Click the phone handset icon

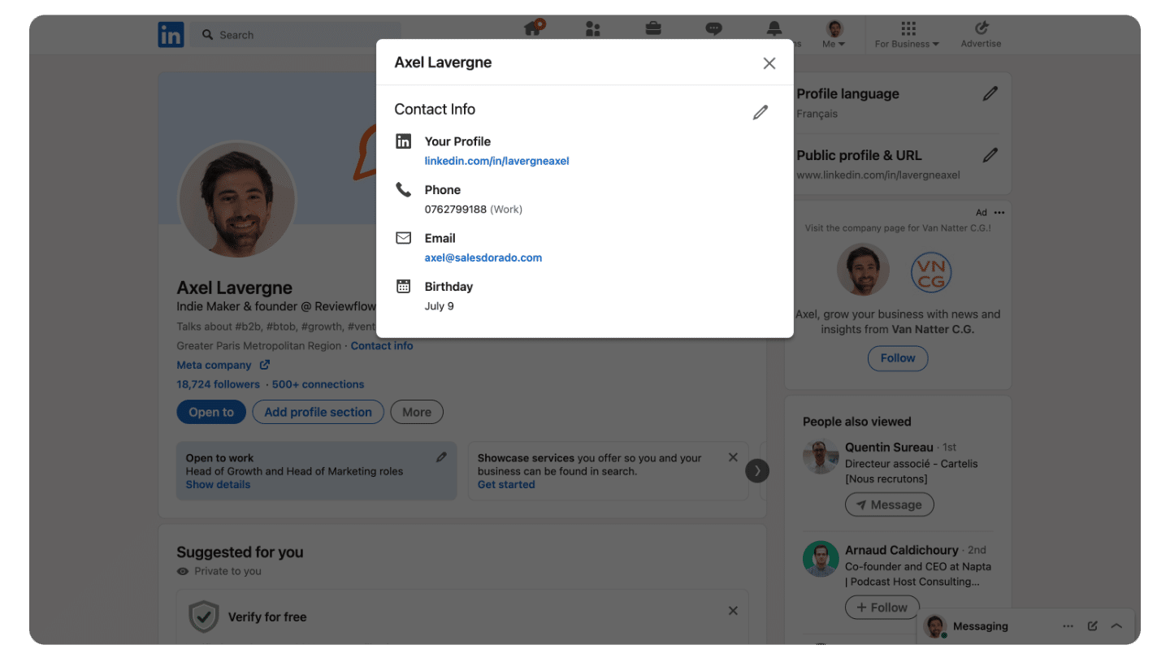tap(404, 190)
